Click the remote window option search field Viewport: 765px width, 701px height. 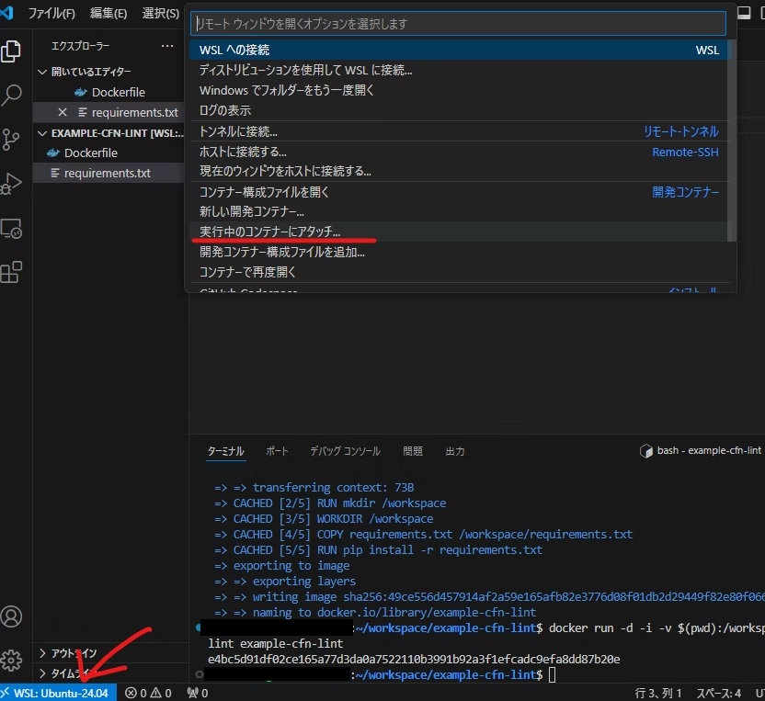(x=458, y=23)
